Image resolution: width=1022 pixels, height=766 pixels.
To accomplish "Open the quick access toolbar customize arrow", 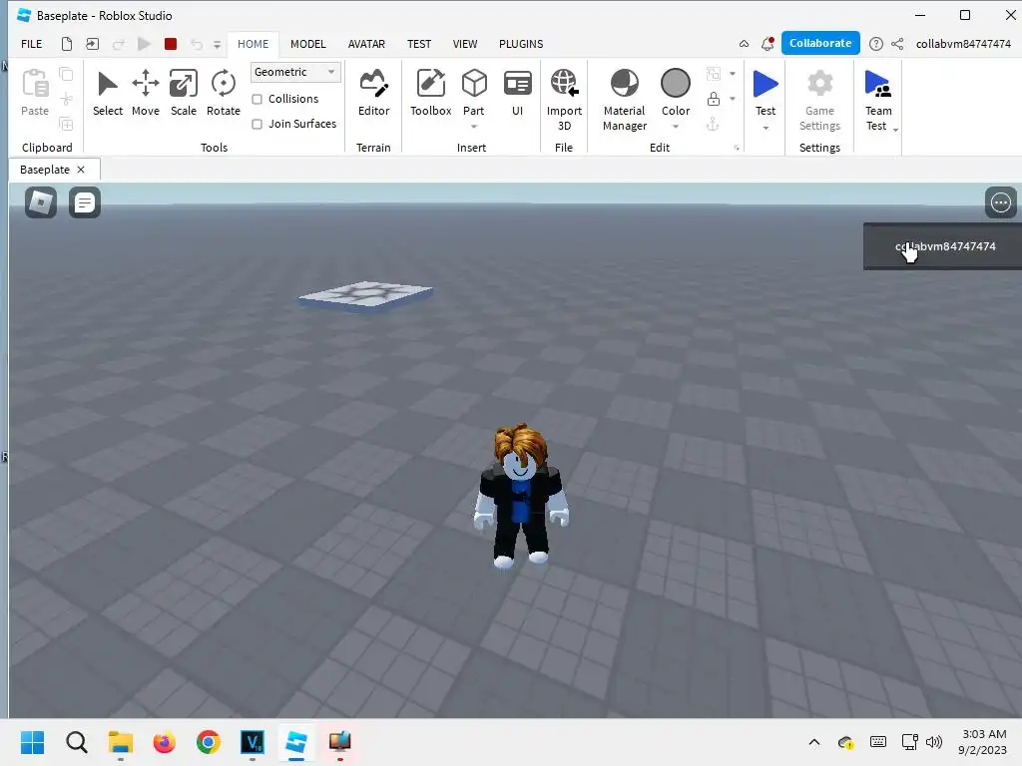I will point(217,44).
